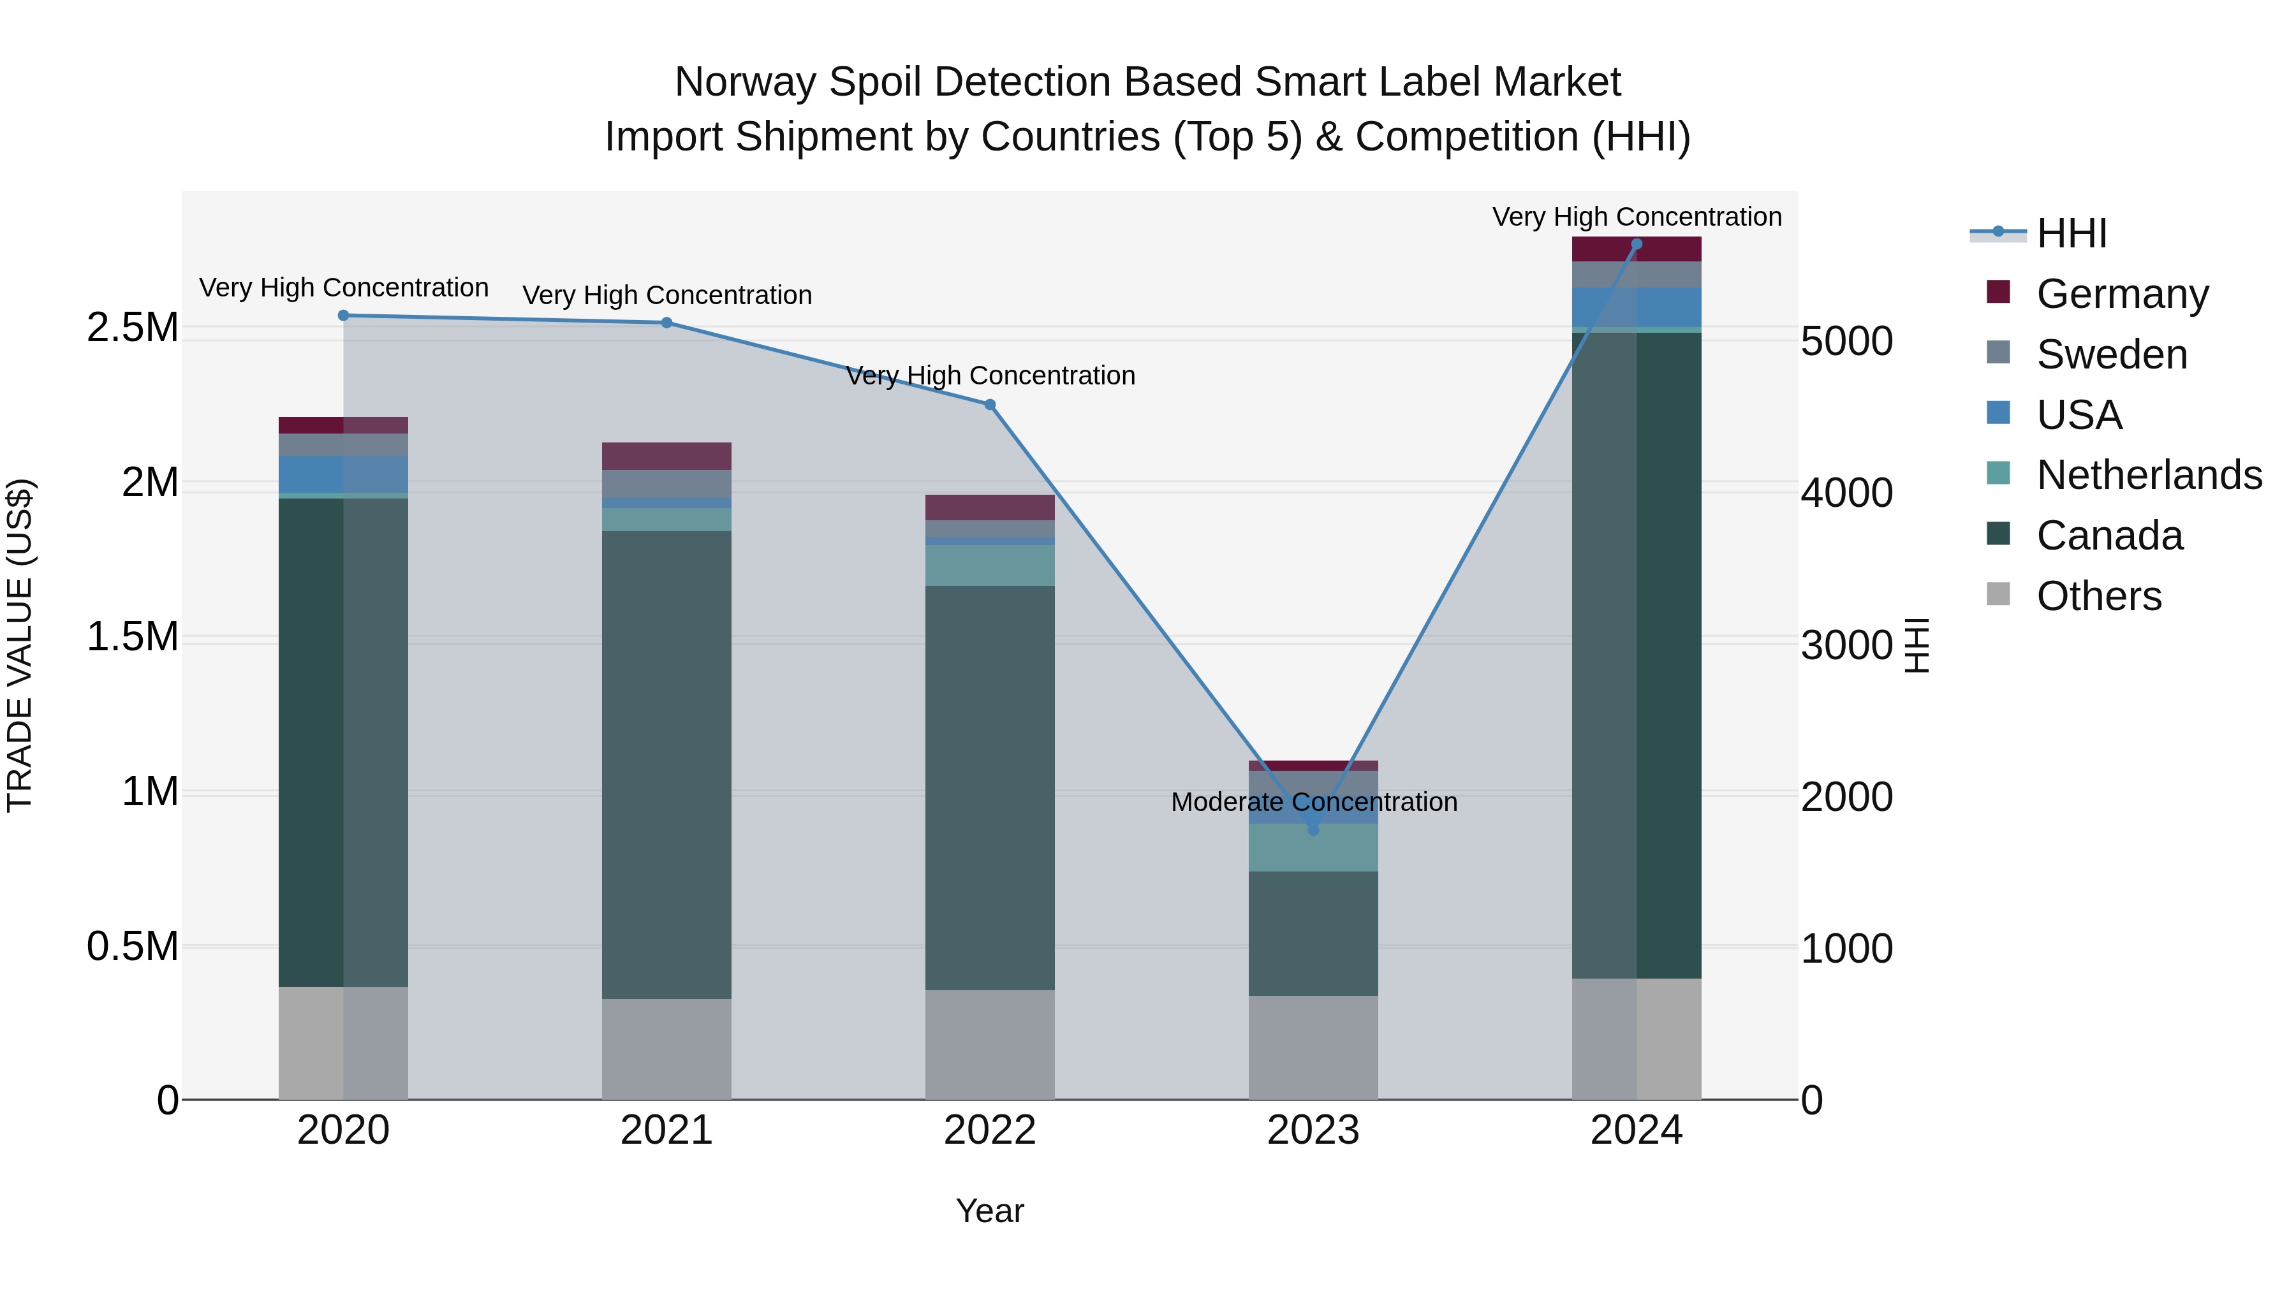The height and width of the screenshot is (1291, 2296).
Task: Click the 2023 x-axis label
Action: pos(1313,1130)
